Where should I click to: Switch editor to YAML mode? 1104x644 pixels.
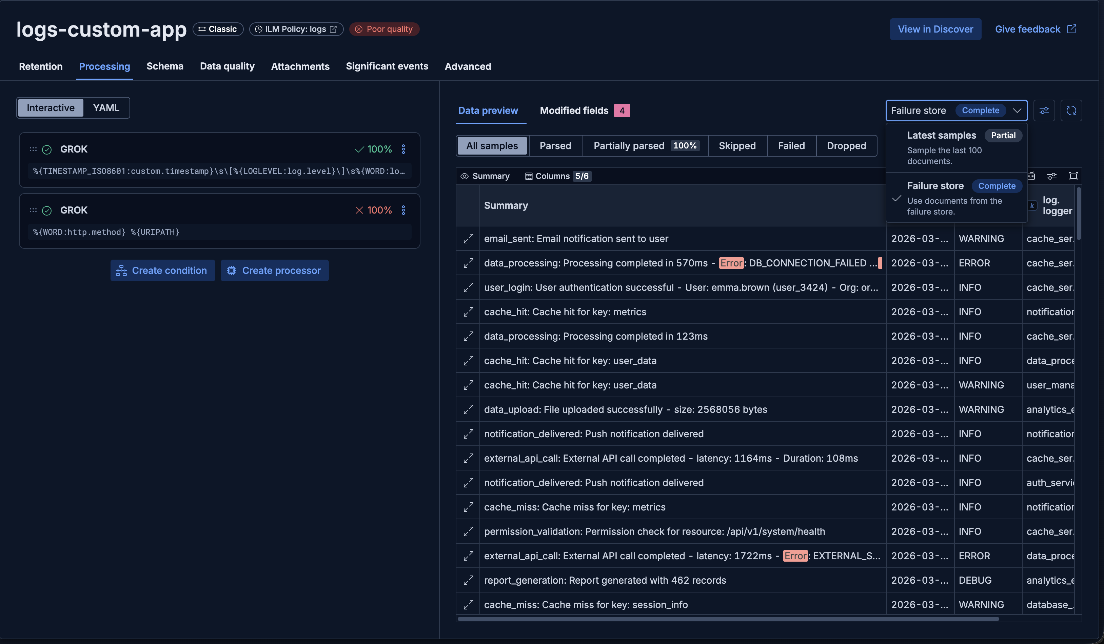(106, 108)
